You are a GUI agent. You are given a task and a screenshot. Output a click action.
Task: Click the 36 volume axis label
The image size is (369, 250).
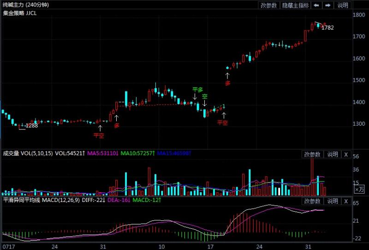click(356, 170)
